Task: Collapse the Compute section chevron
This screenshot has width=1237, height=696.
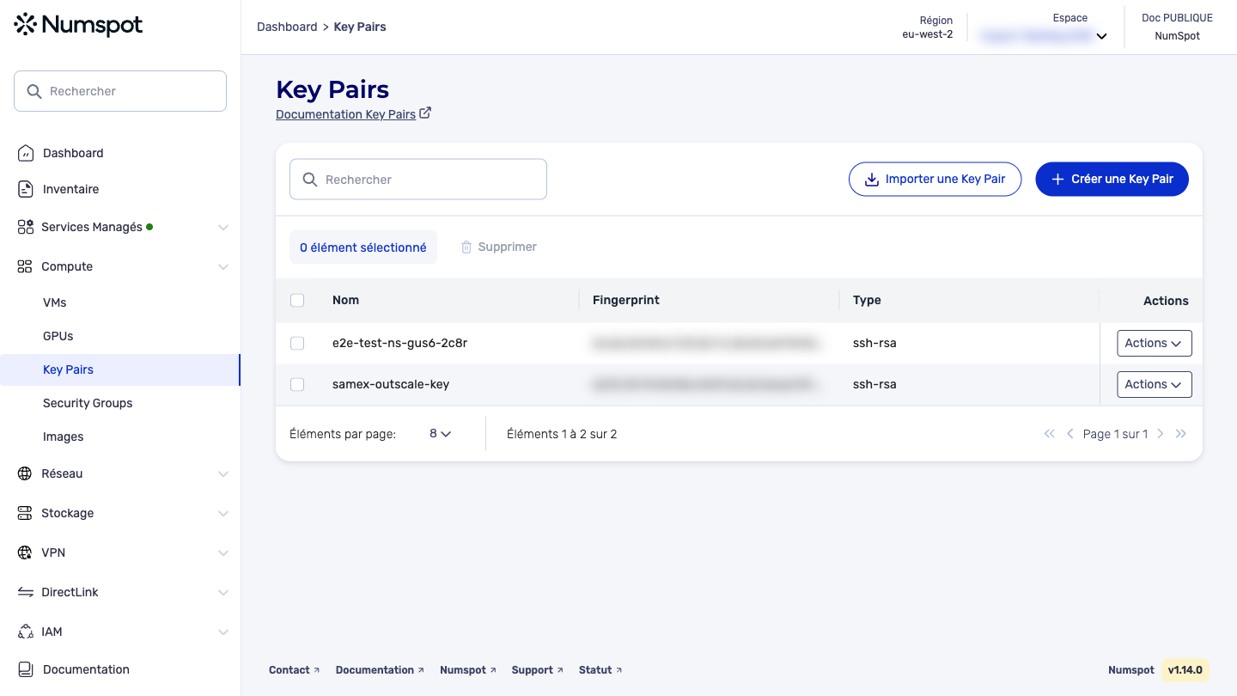Action: tap(223, 267)
